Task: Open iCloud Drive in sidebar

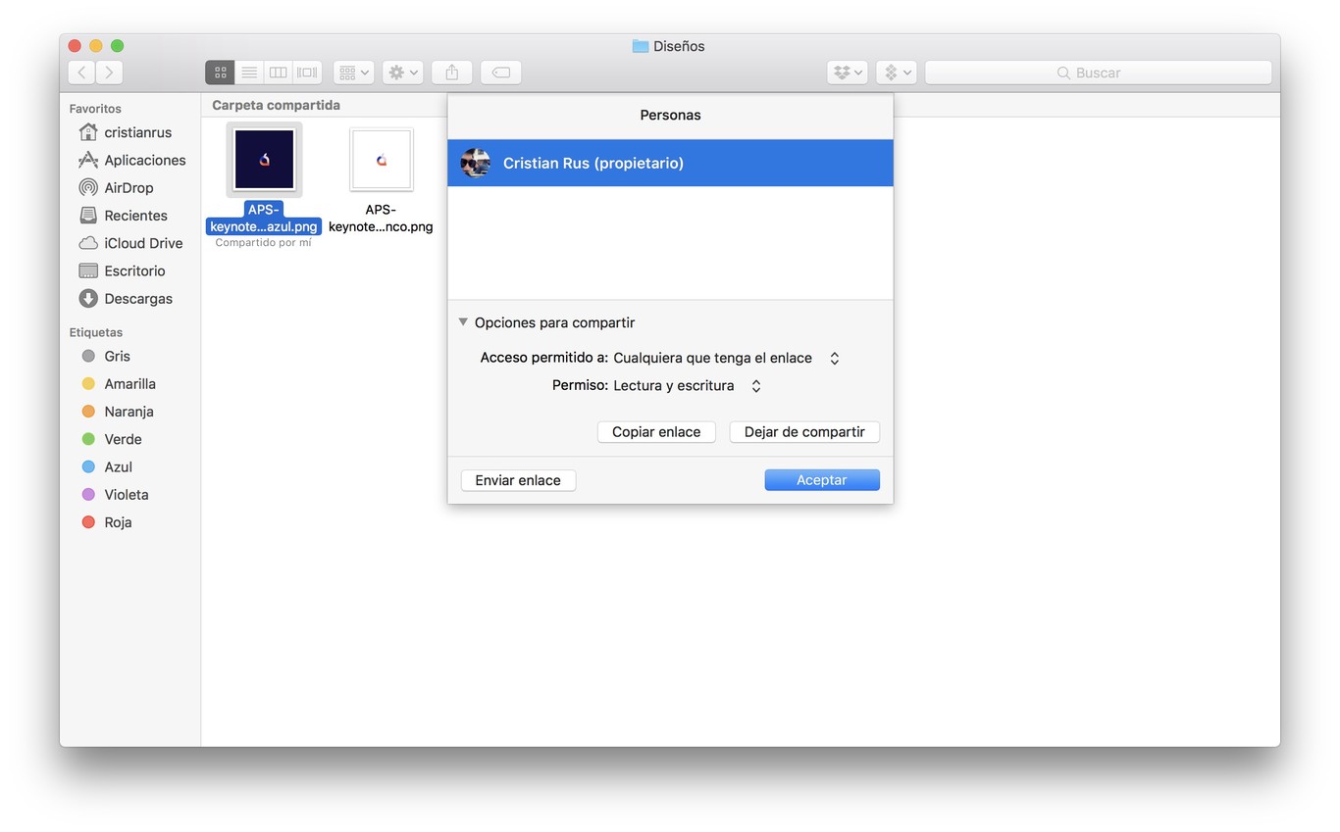Action: click(x=143, y=243)
